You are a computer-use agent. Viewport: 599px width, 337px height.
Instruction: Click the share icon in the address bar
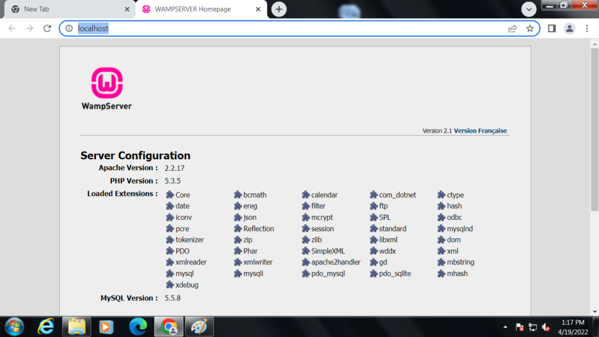tap(512, 28)
